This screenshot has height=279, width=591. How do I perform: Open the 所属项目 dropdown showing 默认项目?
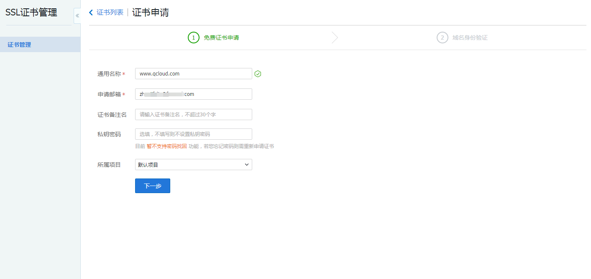point(193,165)
